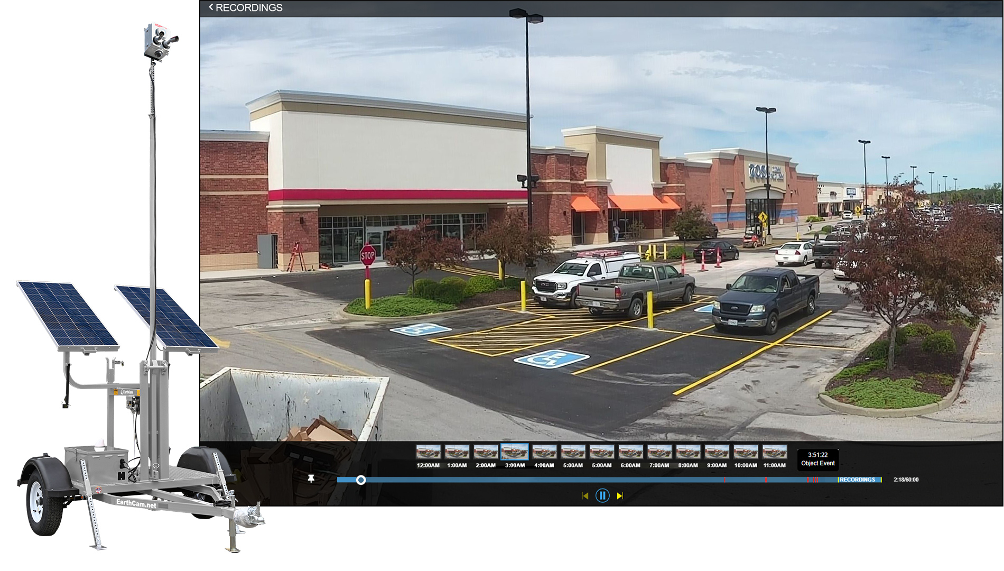Select the highlighted 3:00AM thumbnail

[x=515, y=452]
